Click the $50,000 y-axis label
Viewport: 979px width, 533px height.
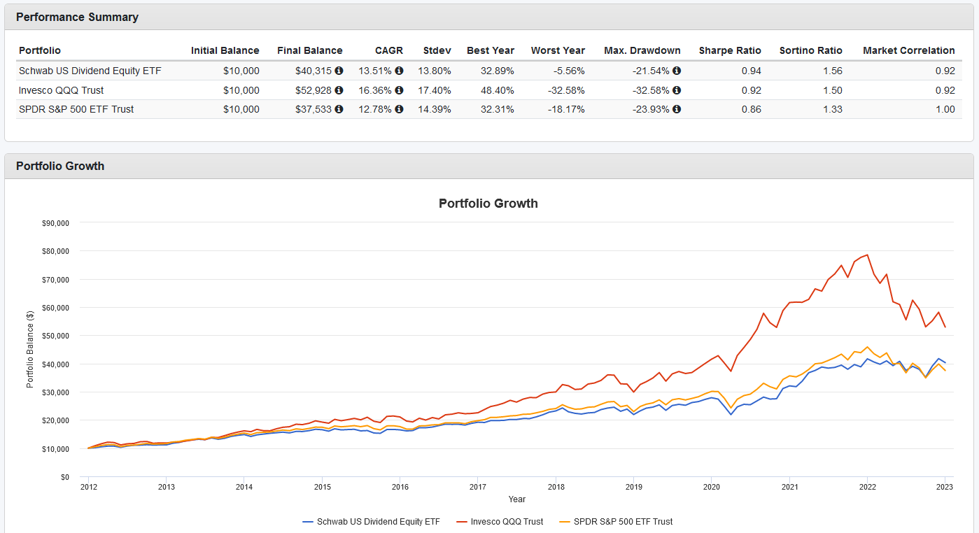tap(55, 336)
